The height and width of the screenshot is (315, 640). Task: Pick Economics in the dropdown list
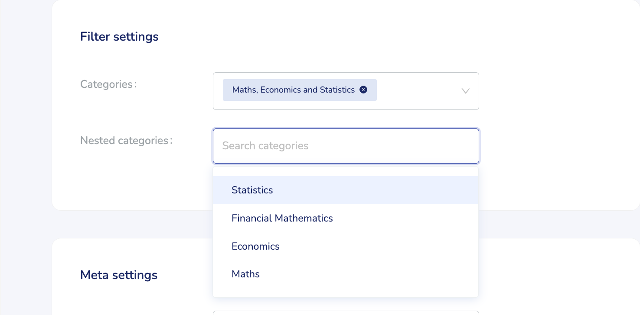pos(255,247)
